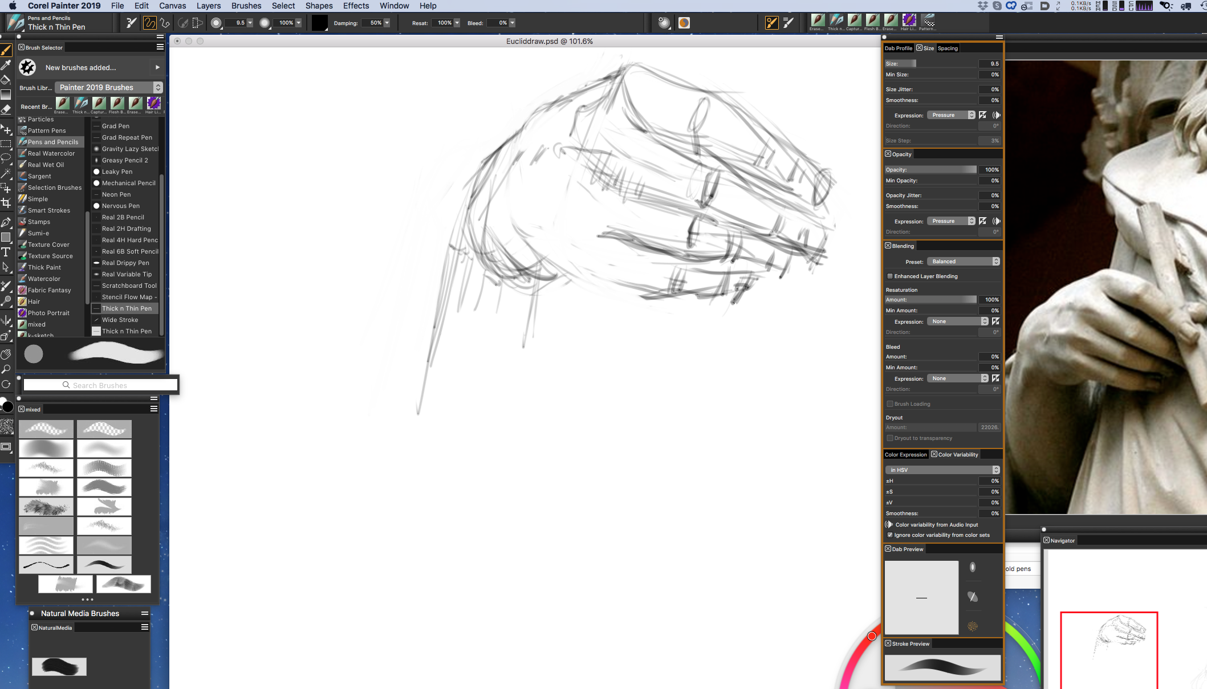Screen dimensions: 1207x689
Task: Toggle Enhanced Layer Blending checkbox
Action: pos(890,276)
